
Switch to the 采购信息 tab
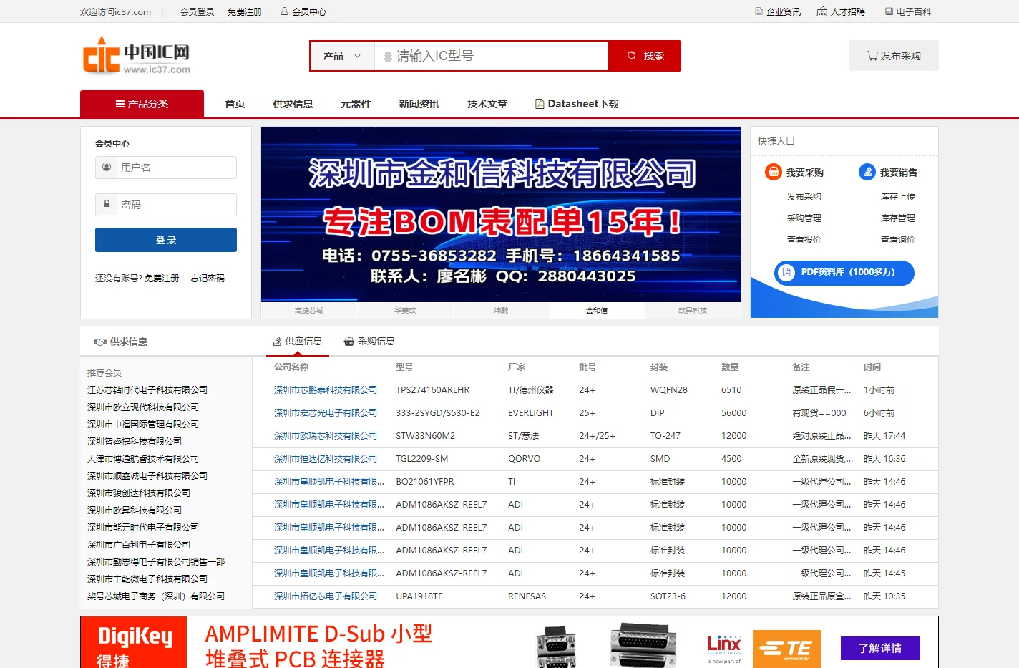point(369,341)
